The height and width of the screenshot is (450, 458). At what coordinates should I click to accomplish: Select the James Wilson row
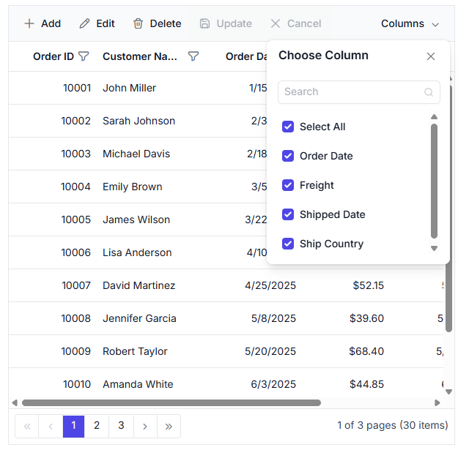(138, 220)
